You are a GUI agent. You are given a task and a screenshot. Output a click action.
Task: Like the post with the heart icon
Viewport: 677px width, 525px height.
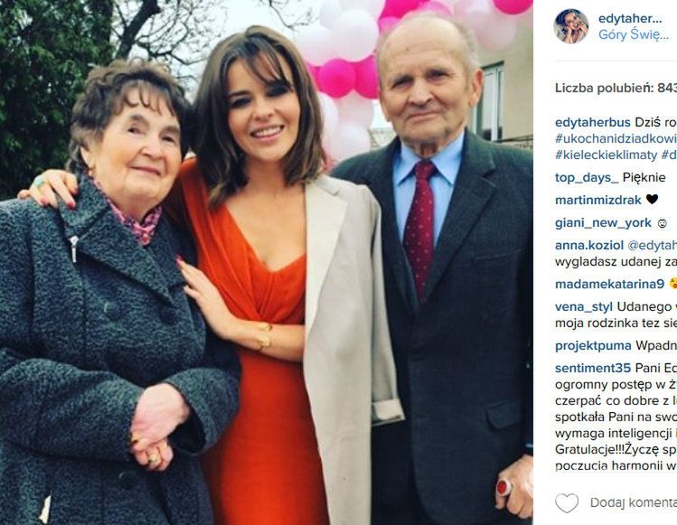567,503
